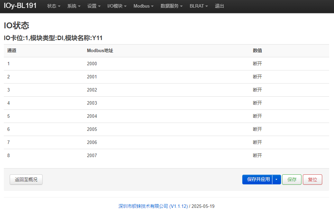Click the IO卡位:1,模块类型:DI,模块名称:Y11 subtitle
The image size is (334, 212).
[x=53, y=38]
